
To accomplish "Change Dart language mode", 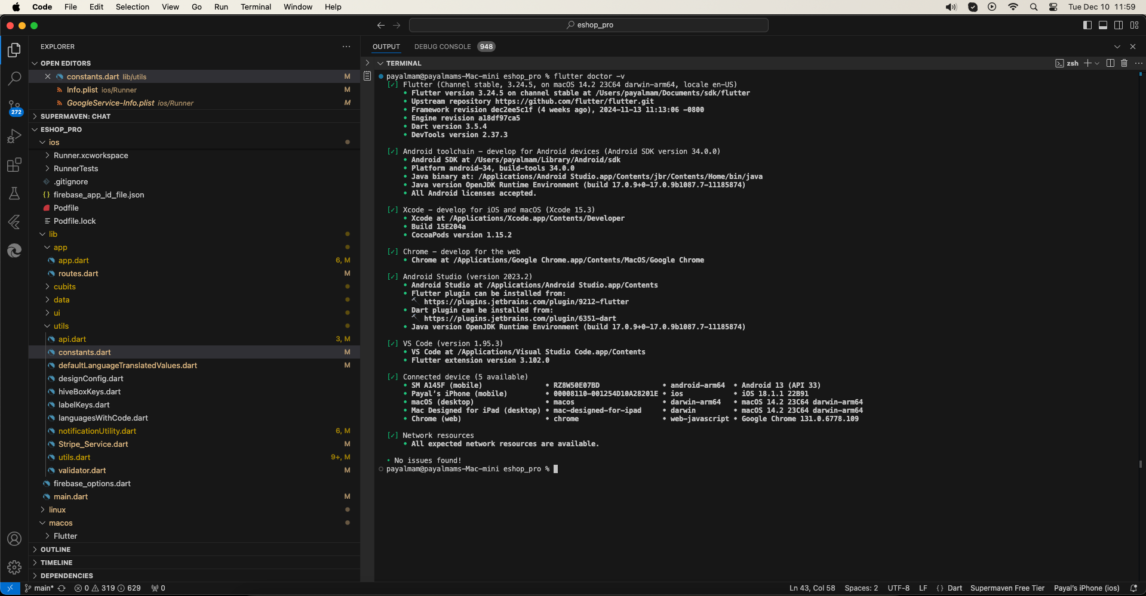I will (x=955, y=588).
